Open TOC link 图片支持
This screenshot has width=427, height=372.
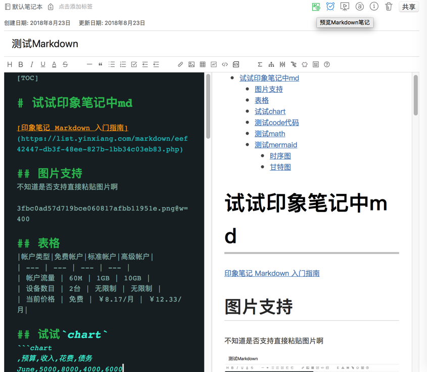click(268, 89)
